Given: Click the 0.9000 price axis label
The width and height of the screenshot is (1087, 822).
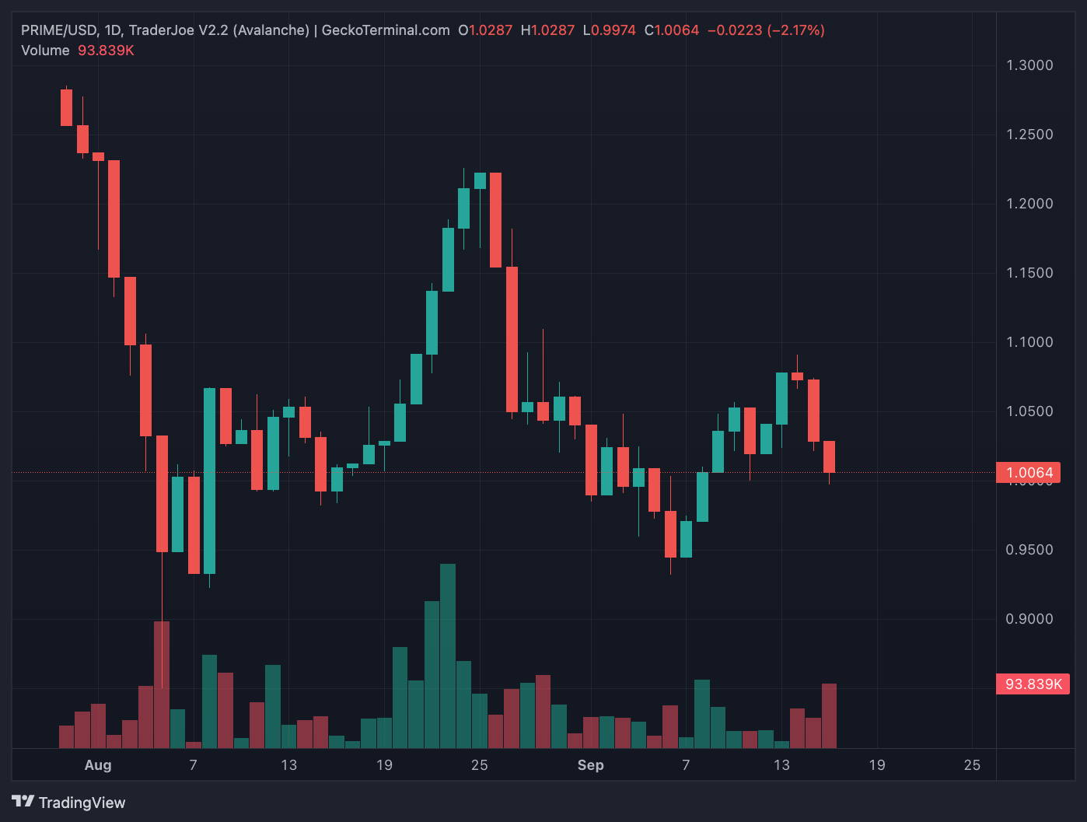Looking at the screenshot, I should (x=1029, y=619).
